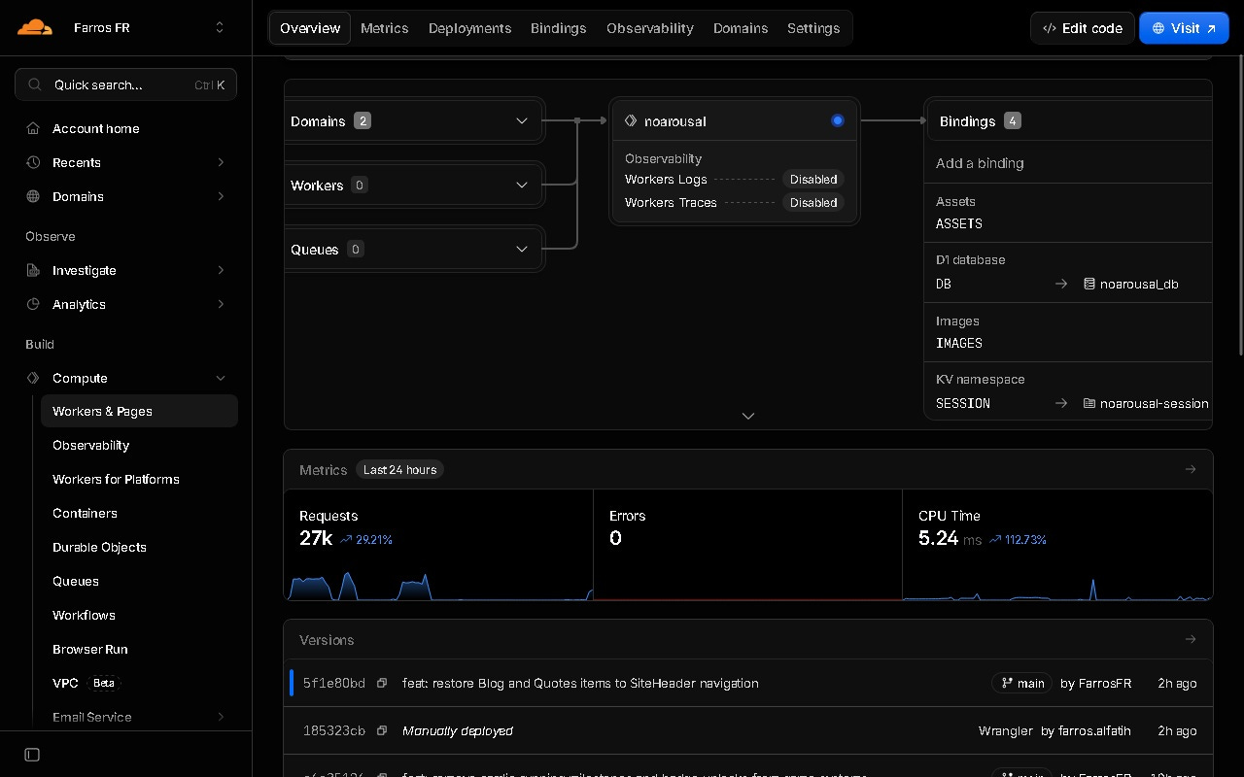
Task: Copy version ID 5f1e80bd with copy icon
Action: (382, 683)
